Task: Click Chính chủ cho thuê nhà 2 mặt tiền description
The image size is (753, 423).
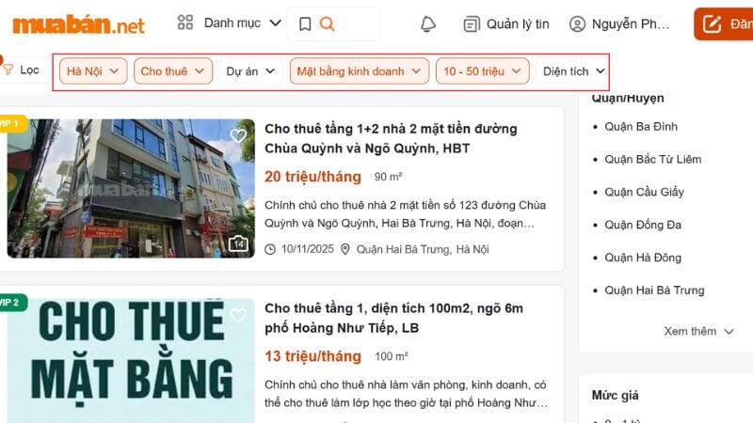Action: (406, 214)
